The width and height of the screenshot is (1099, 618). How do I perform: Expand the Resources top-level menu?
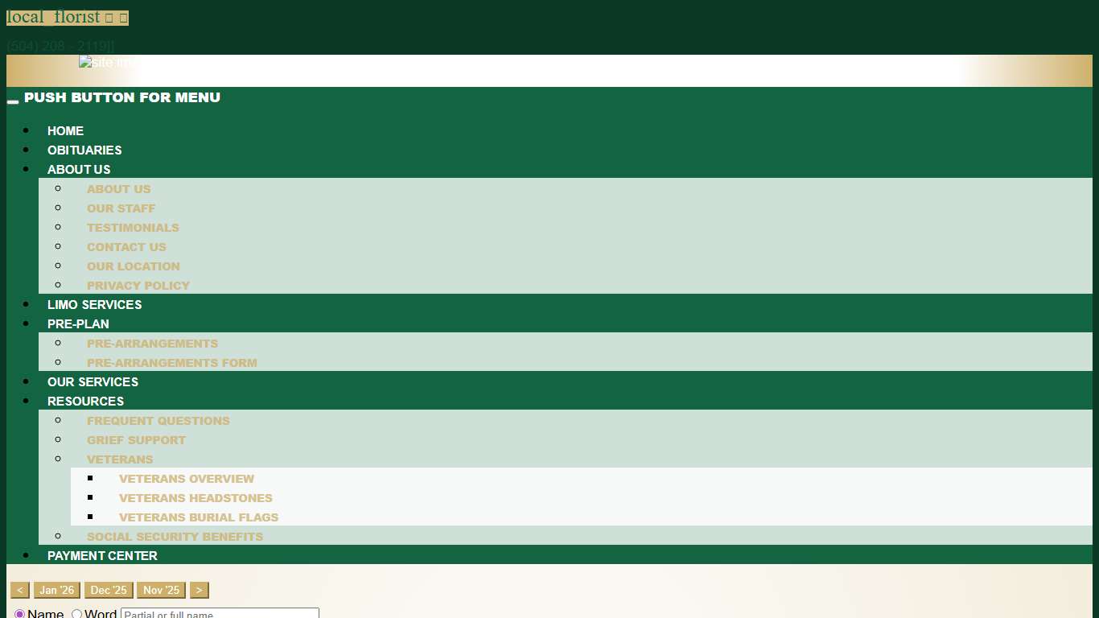85,402
